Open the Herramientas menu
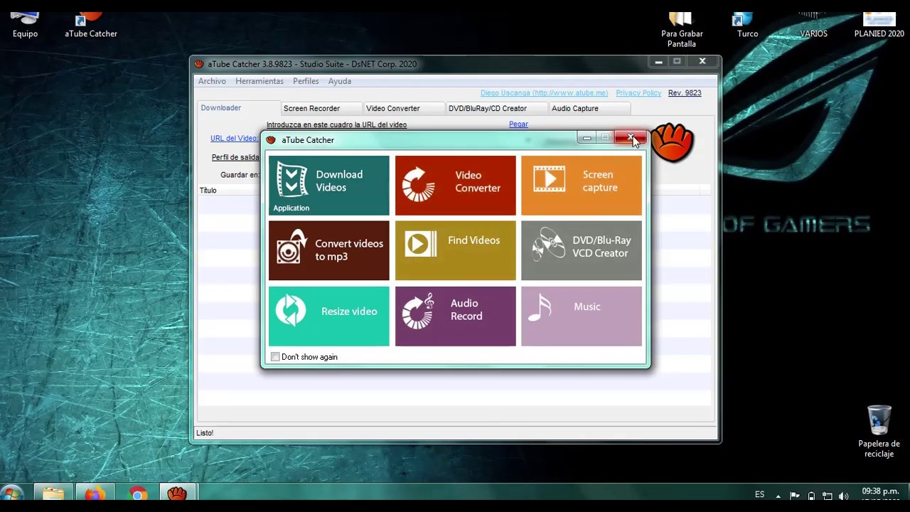 pyautogui.click(x=259, y=81)
